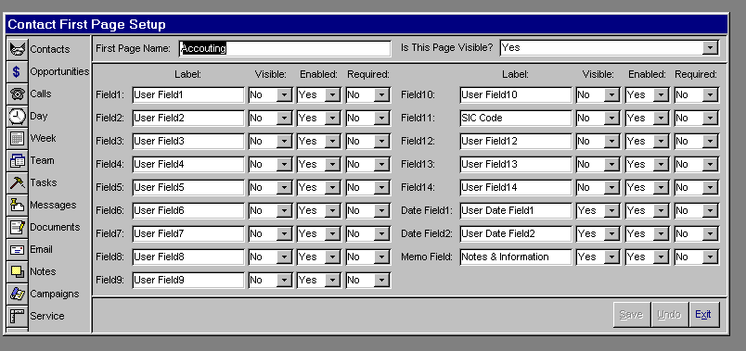Select the Calls telephone icon

coord(17,94)
